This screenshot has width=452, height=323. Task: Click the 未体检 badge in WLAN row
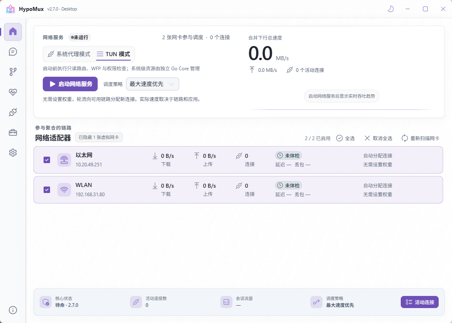pyautogui.click(x=289, y=185)
